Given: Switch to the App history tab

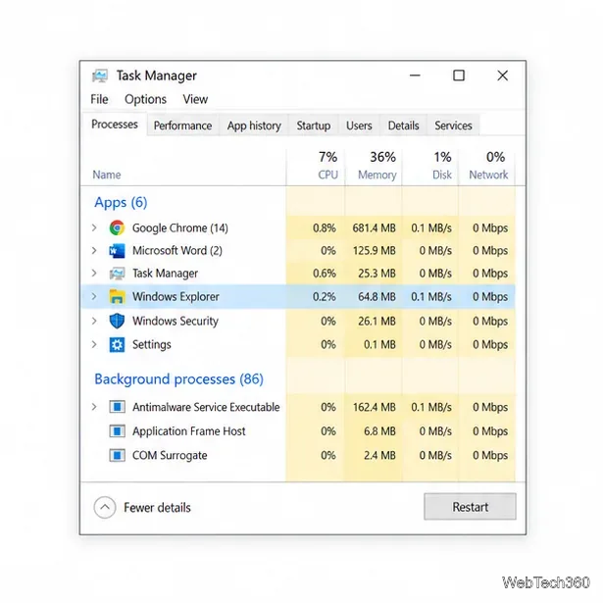Looking at the screenshot, I should point(254,126).
